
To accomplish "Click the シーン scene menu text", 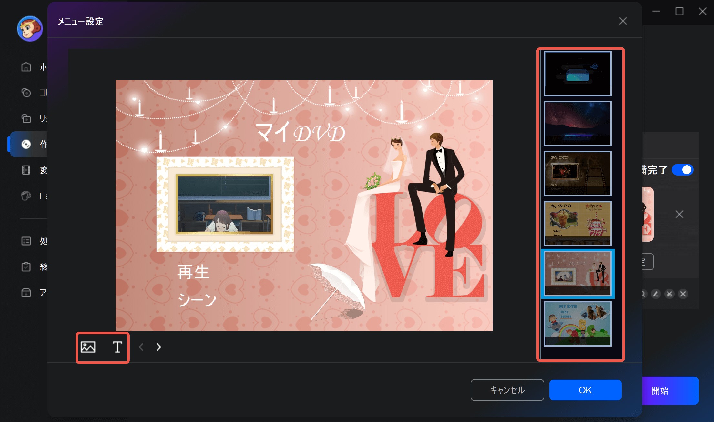I will [197, 299].
